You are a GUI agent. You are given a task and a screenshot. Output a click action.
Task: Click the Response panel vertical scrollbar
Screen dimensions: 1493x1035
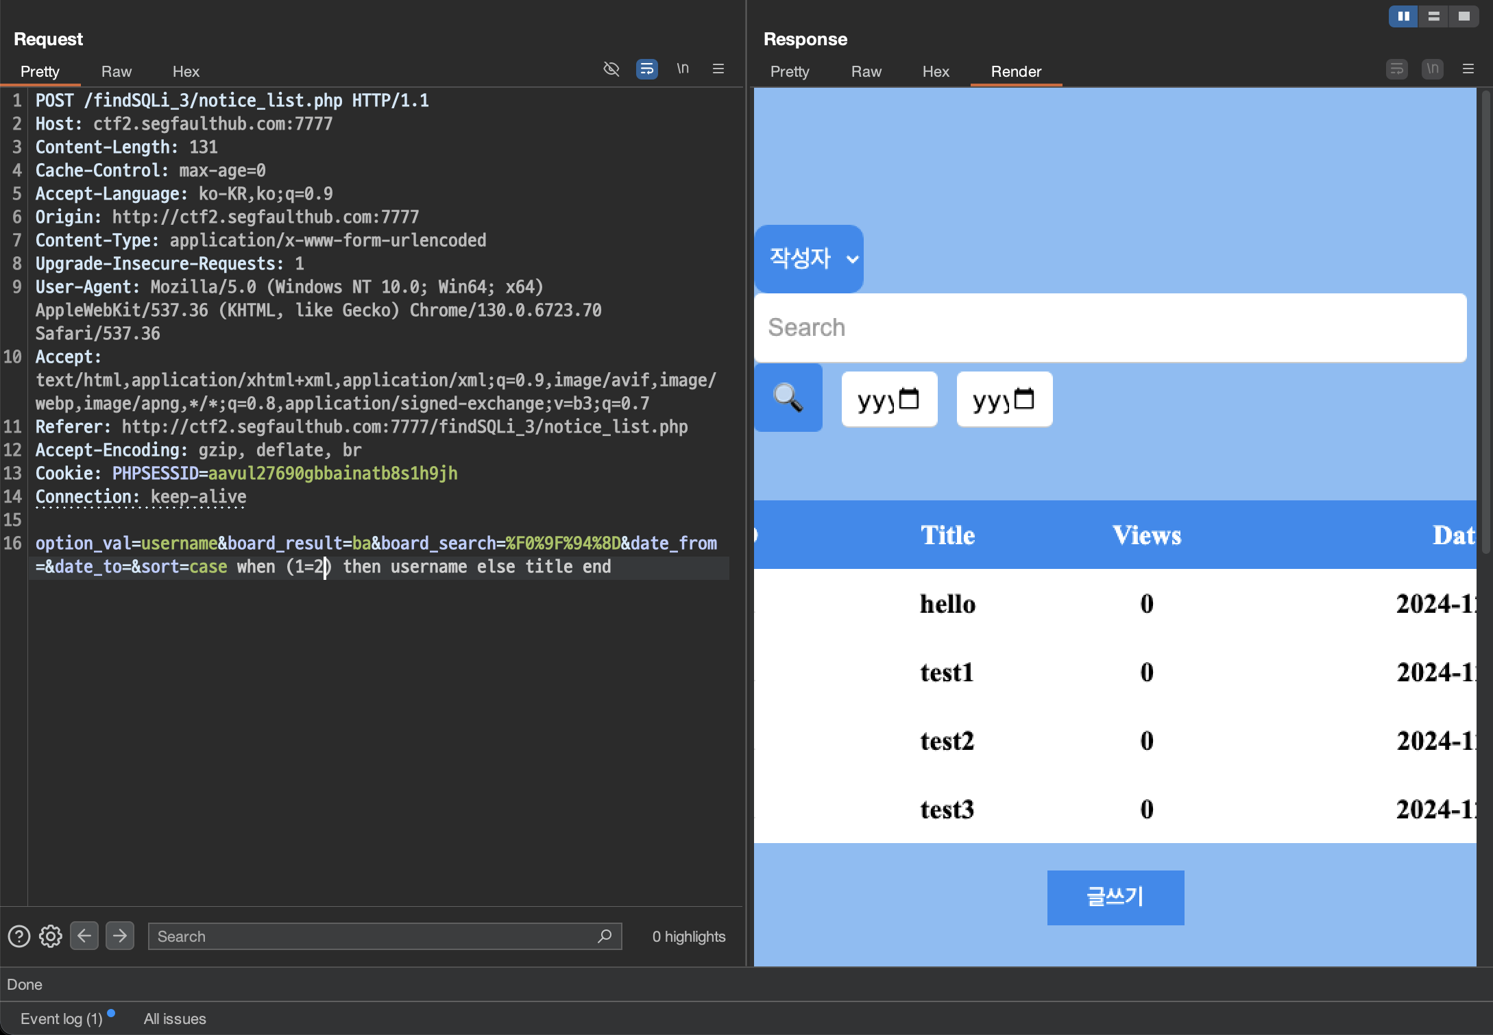click(1485, 322)
